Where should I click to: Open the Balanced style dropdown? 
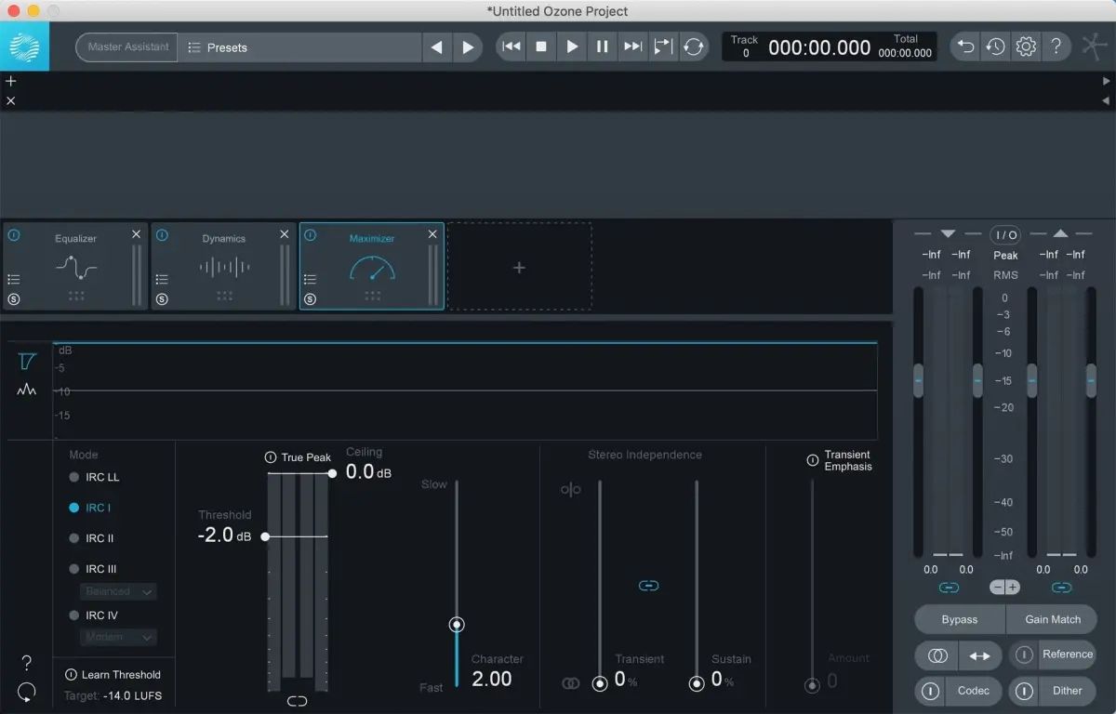coord(118,591)
